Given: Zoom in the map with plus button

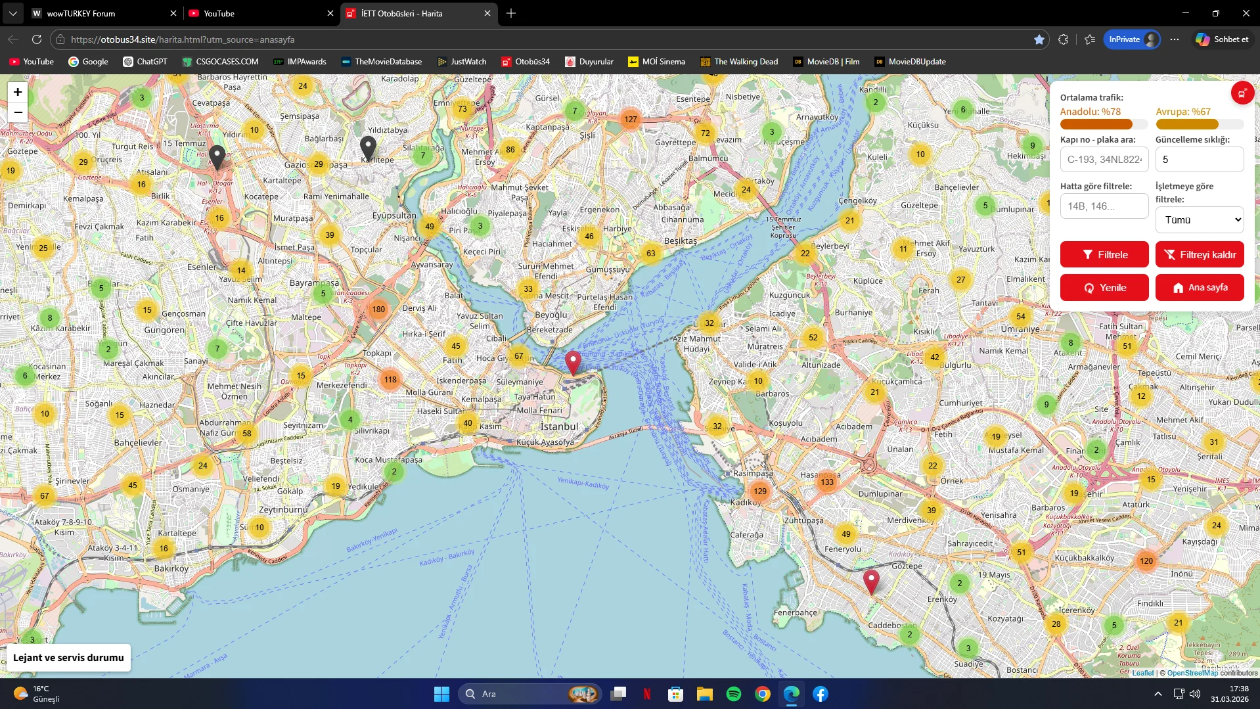Looking at the screenshot, I should 18,93.
